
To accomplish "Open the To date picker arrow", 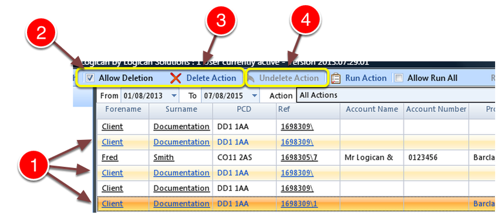I will click(254, 96).
